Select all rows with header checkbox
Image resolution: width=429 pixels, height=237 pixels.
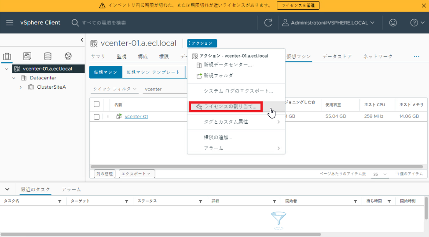[x=96, y=104]
